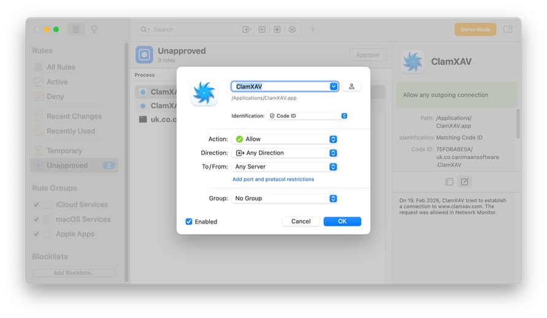Screen dimensions: 547x318
Task: Open the Any Direction dropdown
Action: point(285,153)
